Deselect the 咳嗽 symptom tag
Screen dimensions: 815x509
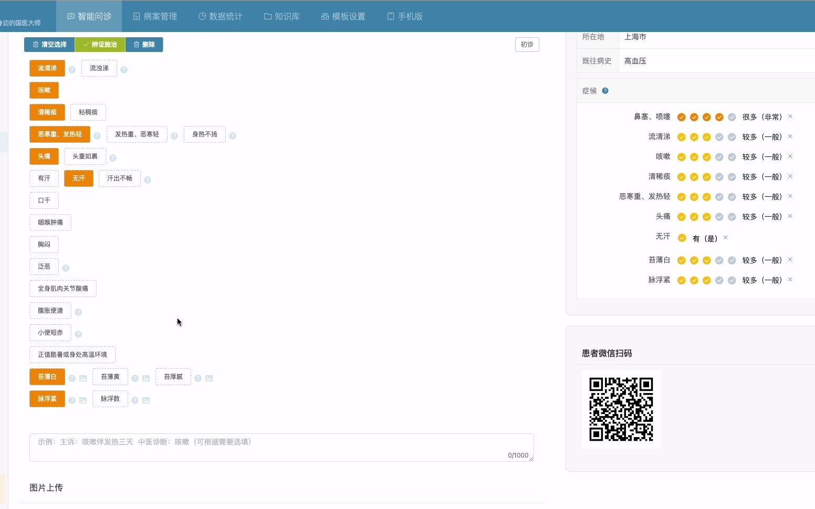click(x=44, y=90)
